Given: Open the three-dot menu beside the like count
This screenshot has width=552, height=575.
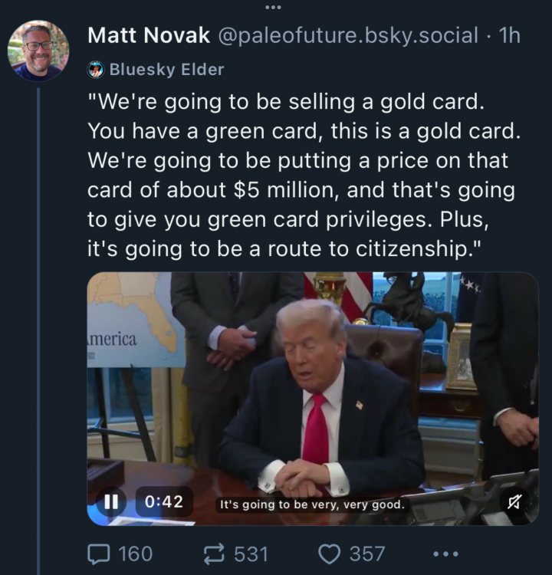Looking at the screenshot, I should tap(445, 553).
